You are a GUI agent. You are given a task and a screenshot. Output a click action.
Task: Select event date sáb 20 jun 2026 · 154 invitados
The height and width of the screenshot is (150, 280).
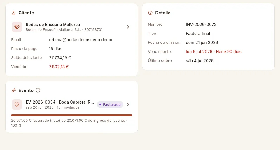point(52,107)
